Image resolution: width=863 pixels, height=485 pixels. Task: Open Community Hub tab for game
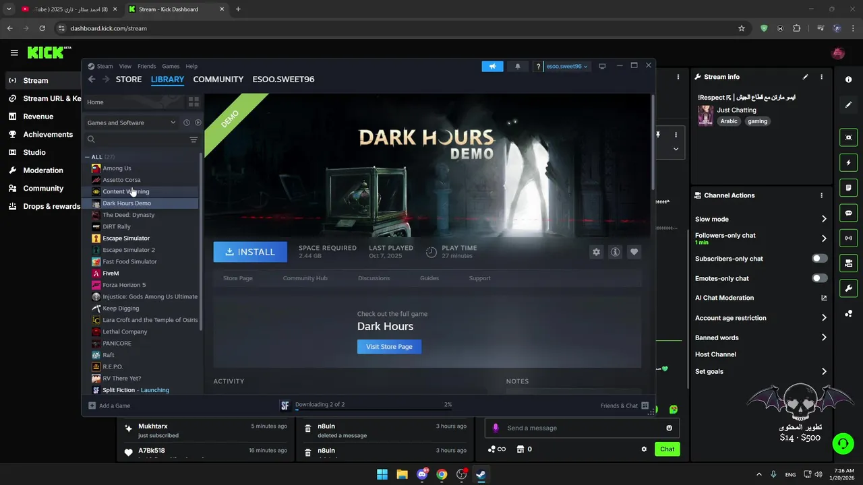305,278
